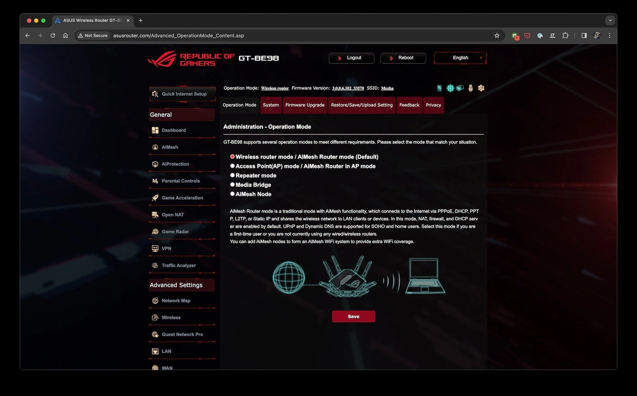Open the Guest Network Pro icon
Viewport: 637px width, 396px height.
coord(155,335)
